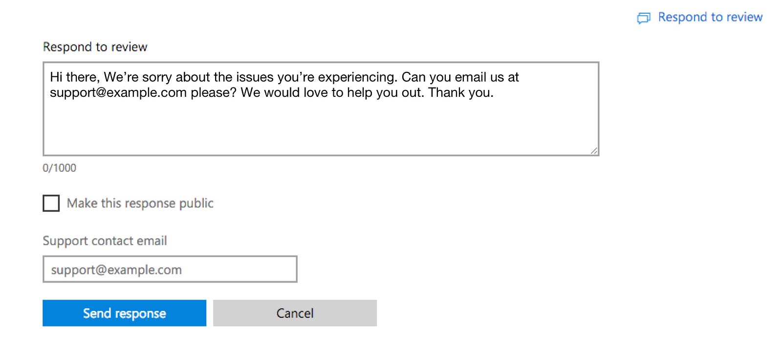Click the support@example.com placeholder text
The width and height of the screenshot is (782, 351).
(116, 270)
